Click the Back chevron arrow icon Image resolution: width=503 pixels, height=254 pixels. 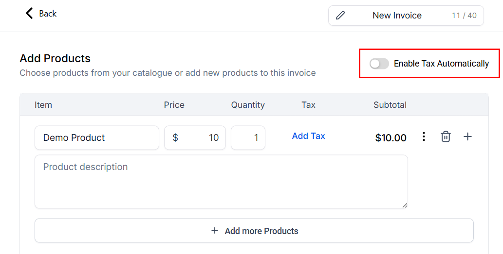[29, 13]
